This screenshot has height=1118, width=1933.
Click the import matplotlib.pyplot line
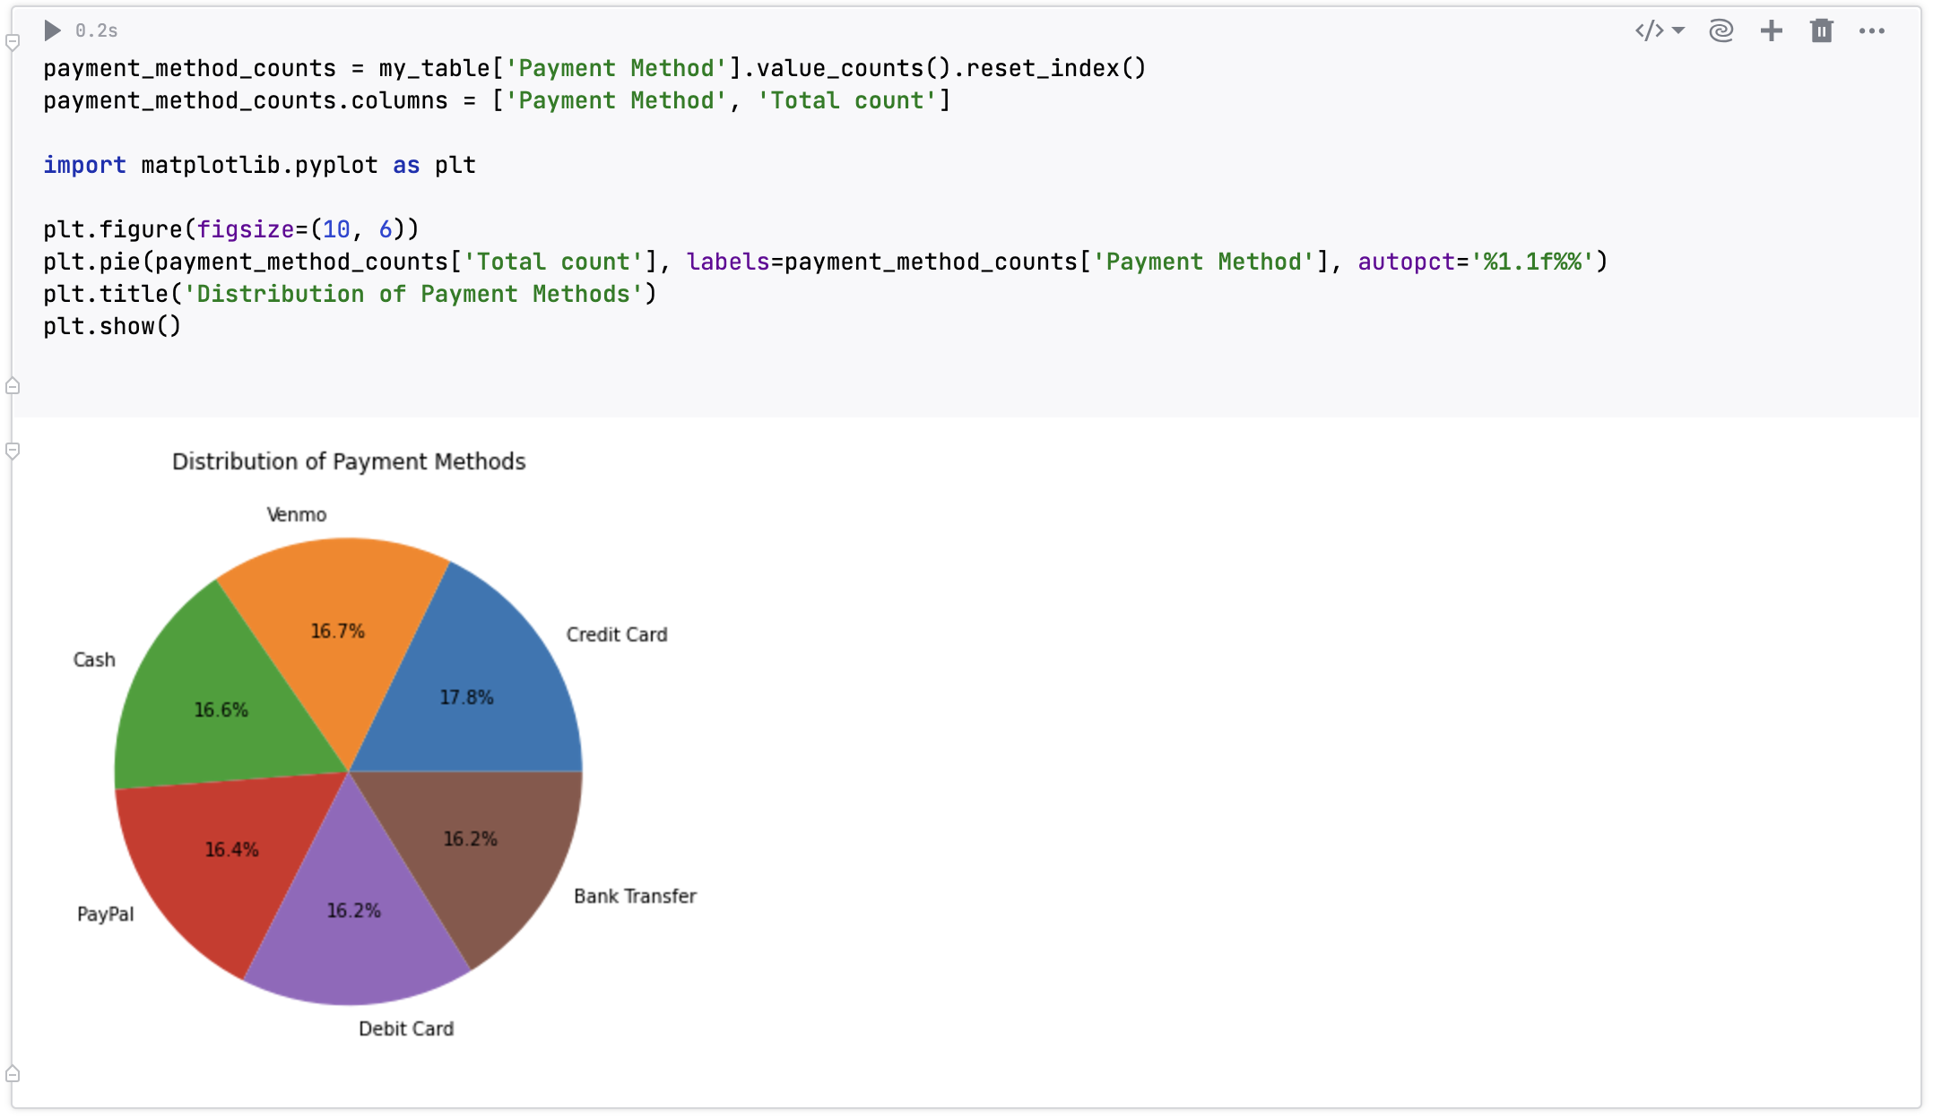[x=259, y=165]
